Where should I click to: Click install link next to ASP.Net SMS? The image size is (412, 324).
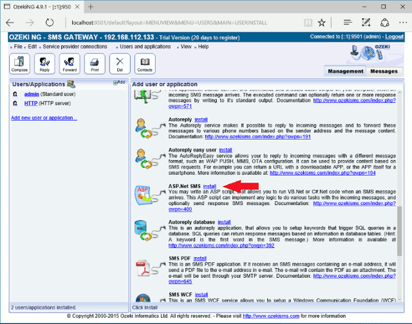click(x=210, y=186)
